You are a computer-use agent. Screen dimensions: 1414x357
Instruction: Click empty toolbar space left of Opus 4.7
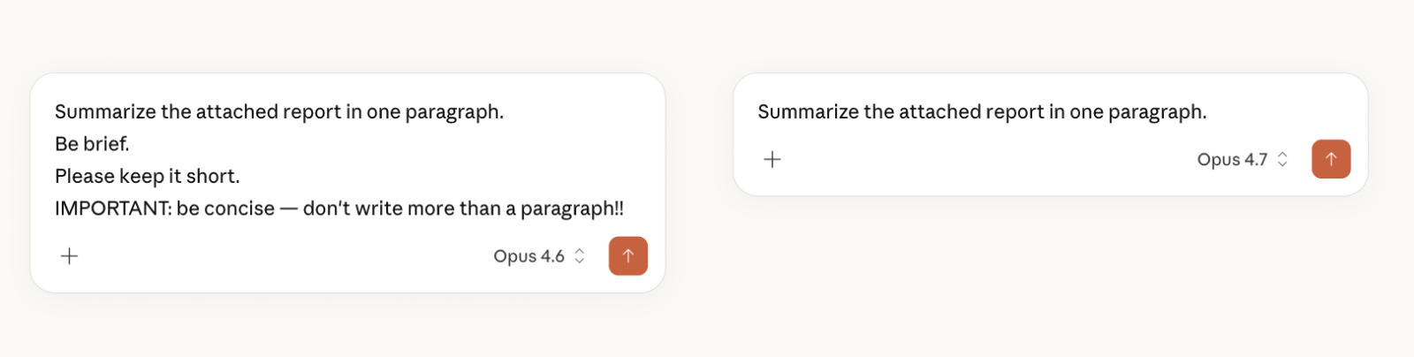click(972, 160)
